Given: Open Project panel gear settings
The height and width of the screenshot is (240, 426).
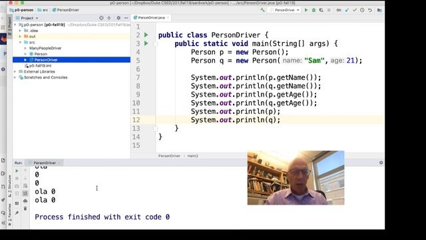Looking at the screenshot, I should pyautogui.click(x=118, y=18).
